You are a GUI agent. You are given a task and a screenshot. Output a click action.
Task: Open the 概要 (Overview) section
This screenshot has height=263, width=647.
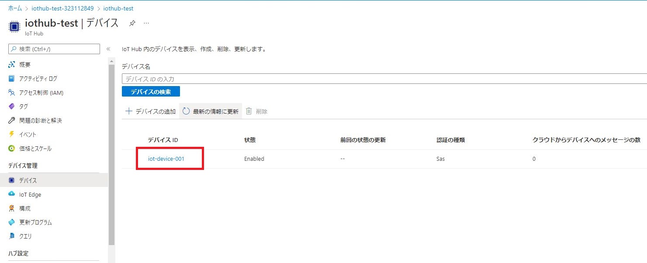coord(24,64)
